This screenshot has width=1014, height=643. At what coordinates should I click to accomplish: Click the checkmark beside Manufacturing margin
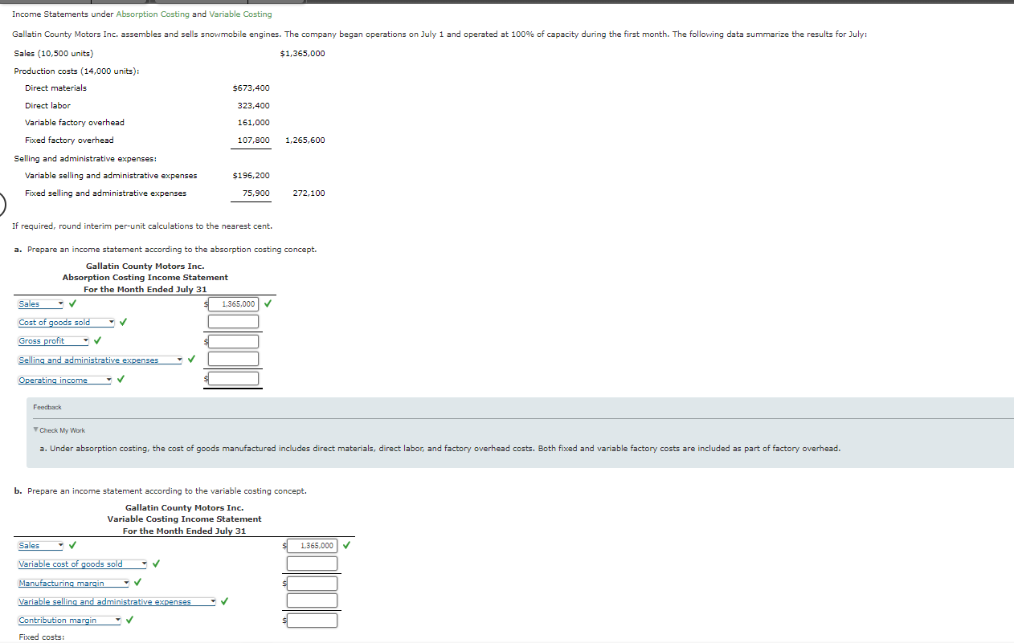click(138, 583)
